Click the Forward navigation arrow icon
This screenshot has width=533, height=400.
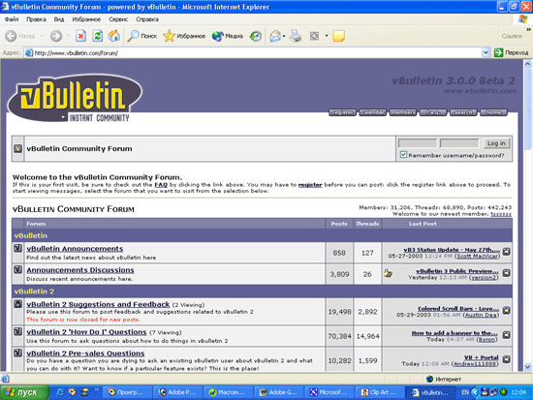click(x=56, y=36)
